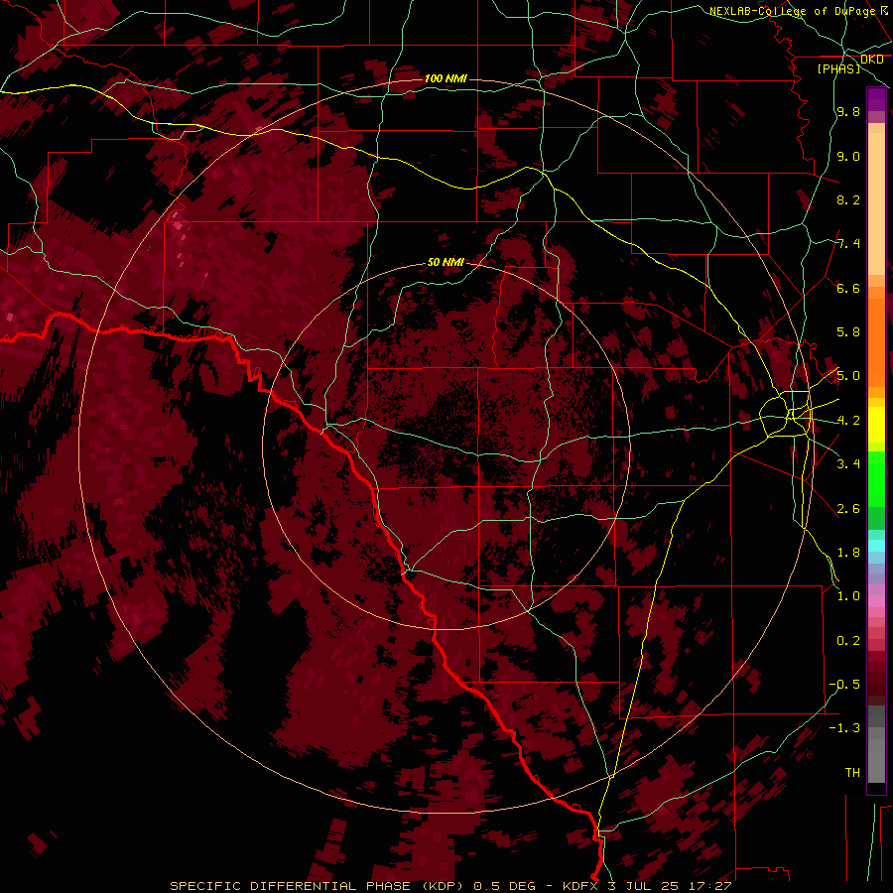Click the 50 NMI range ring label

click(x=446, y=263)
